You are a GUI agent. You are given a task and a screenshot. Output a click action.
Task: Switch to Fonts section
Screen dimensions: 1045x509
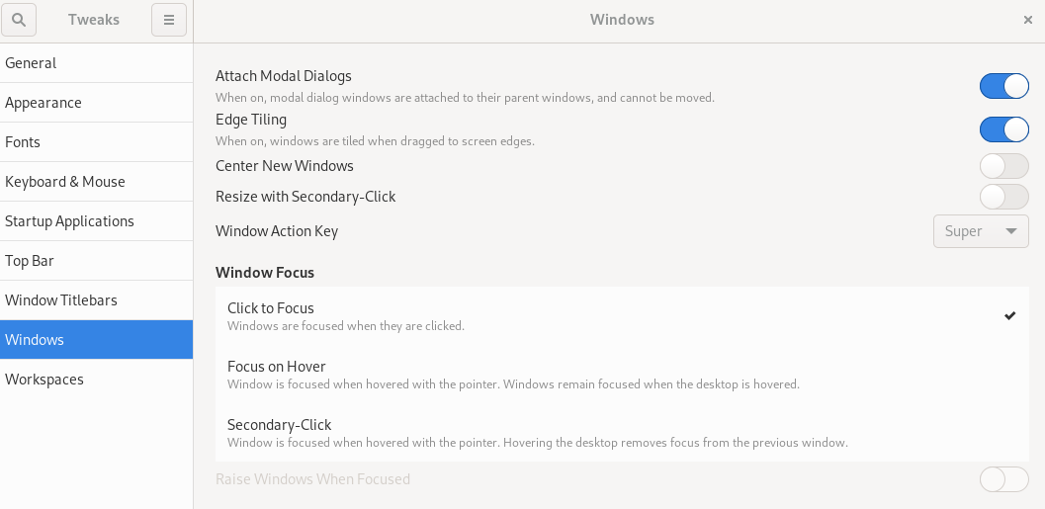pyautogui.click(x=96, y=142)
